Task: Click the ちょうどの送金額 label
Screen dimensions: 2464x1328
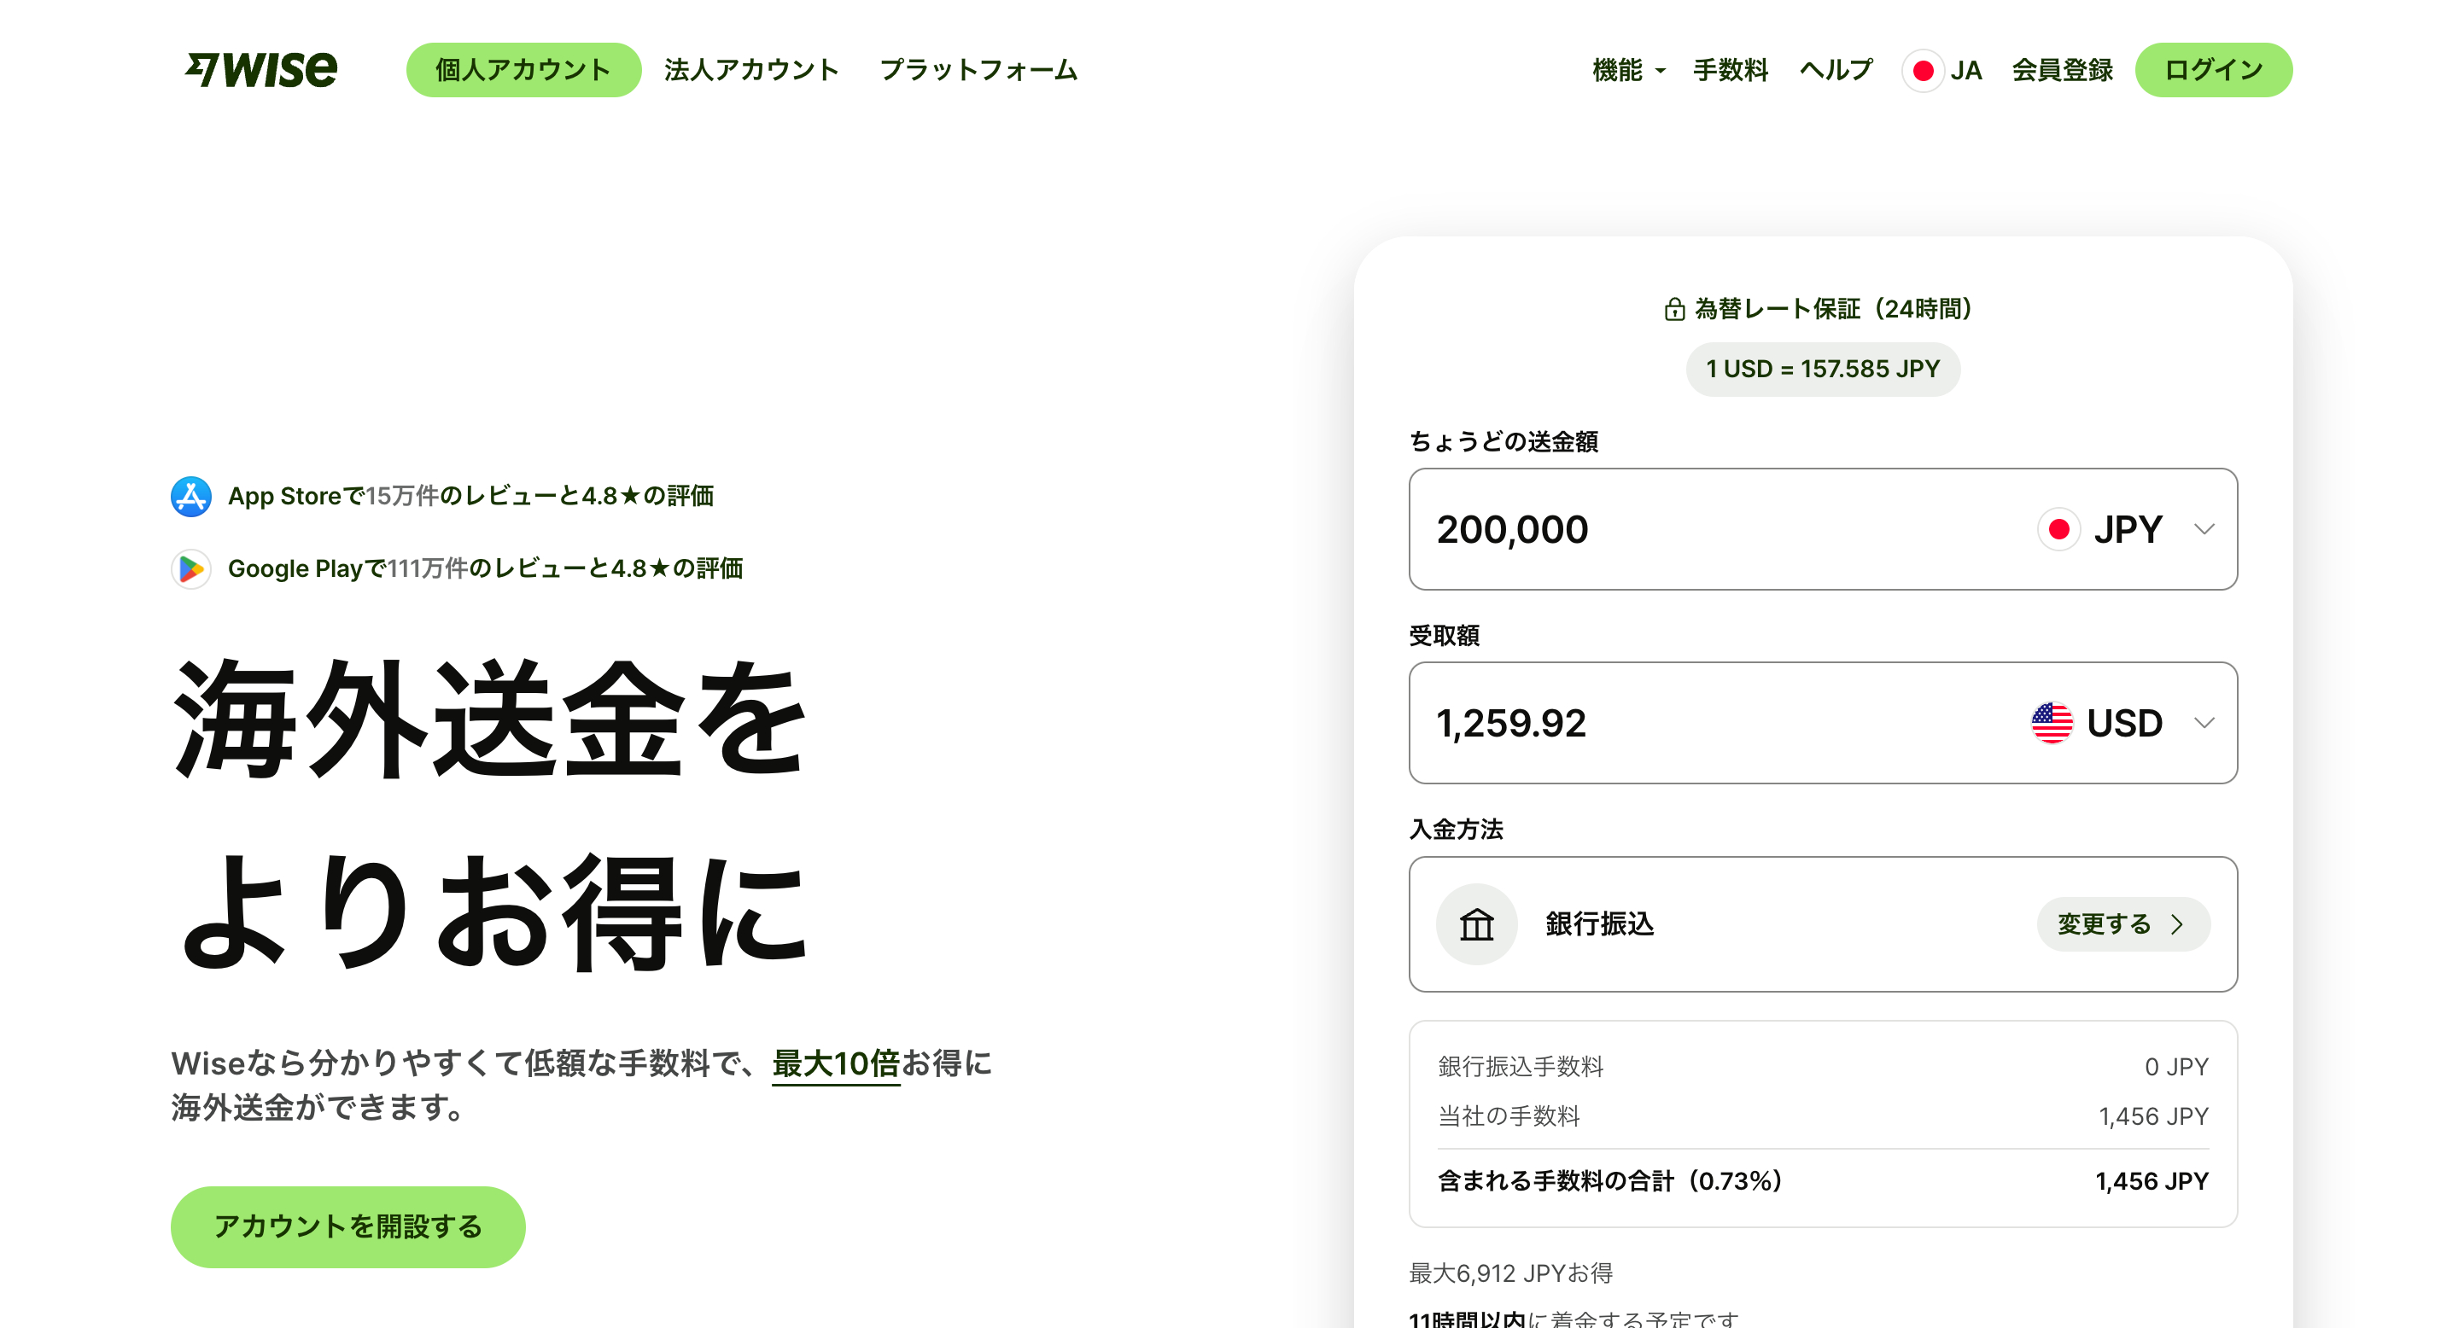Action: click(x=1503, y=442)
